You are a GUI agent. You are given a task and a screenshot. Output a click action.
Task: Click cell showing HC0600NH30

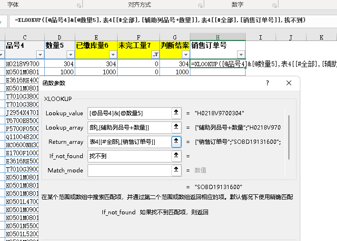coord(22,145)
